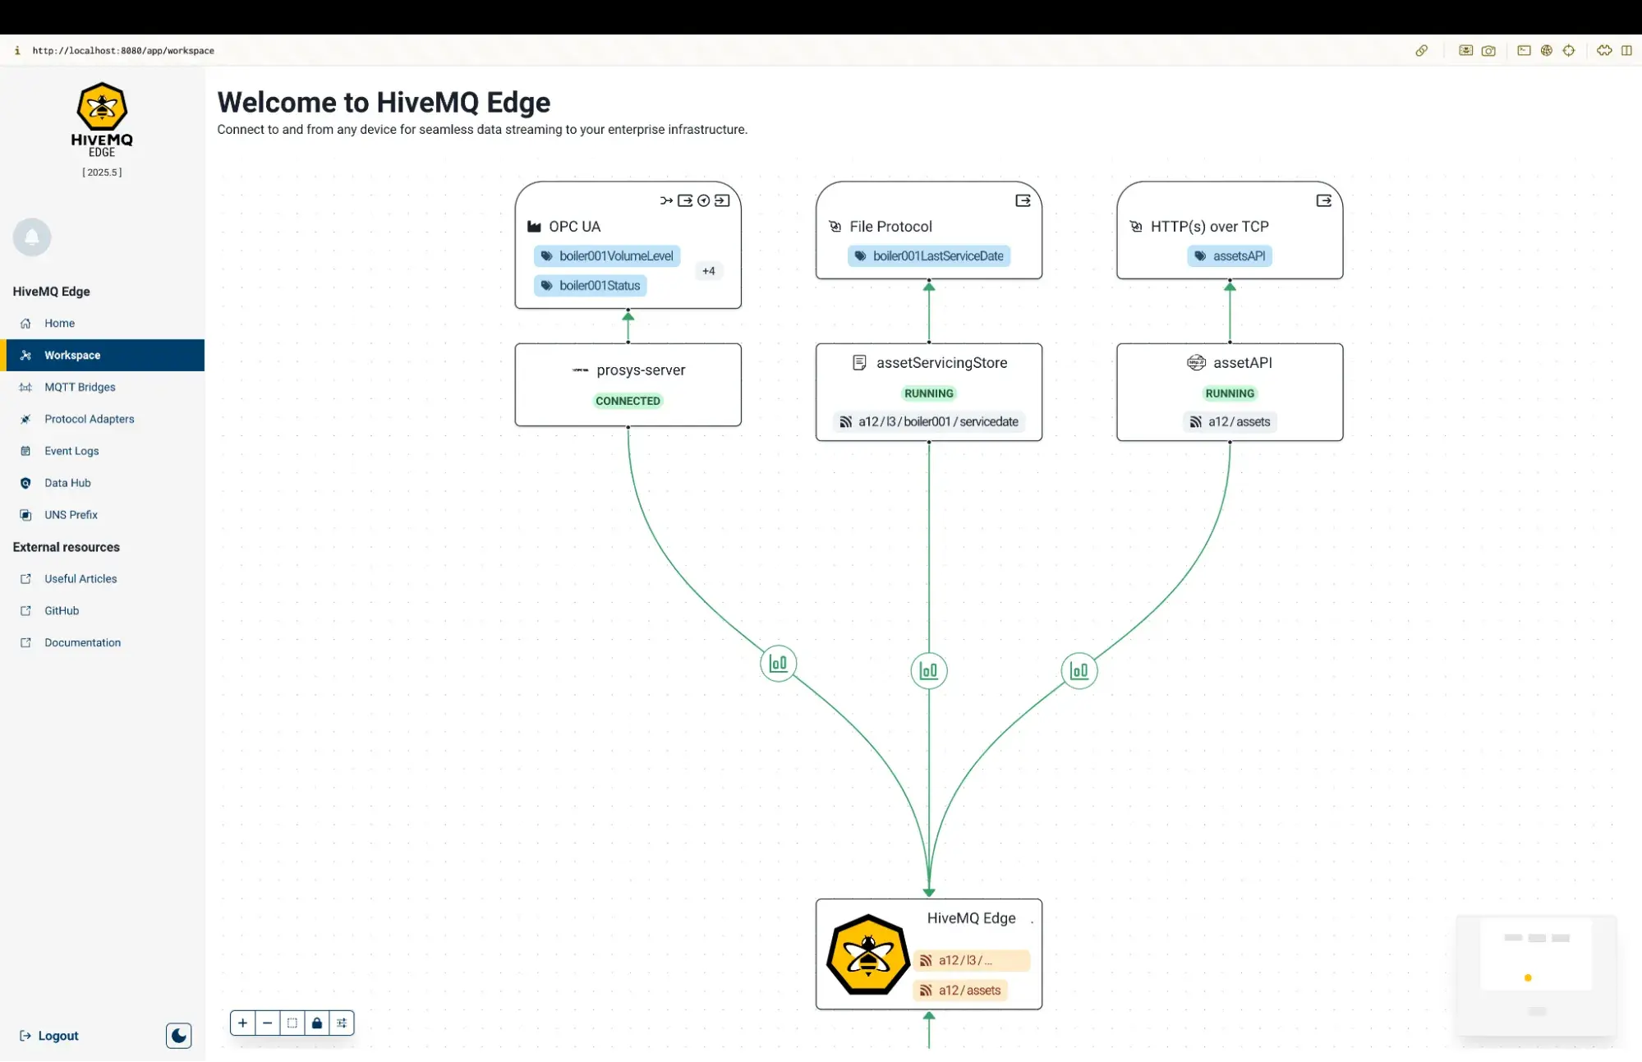The width and height of the screenshot is (1642, 1062).
Task: Click the picture-download icon in browser toolbar
Action: 1465,51
